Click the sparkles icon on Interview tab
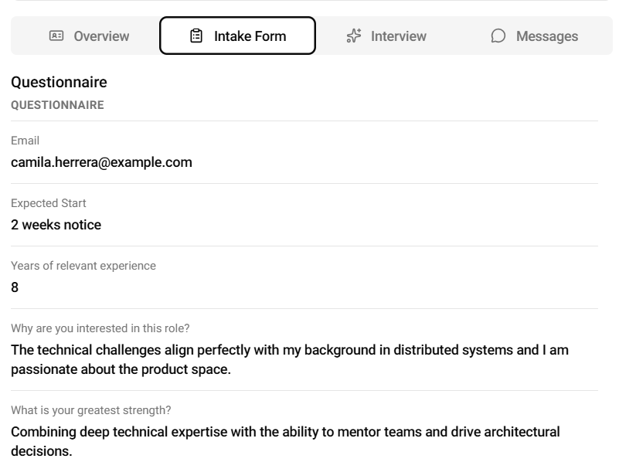The height and width of the screenshot is (462, 619). 354,36
